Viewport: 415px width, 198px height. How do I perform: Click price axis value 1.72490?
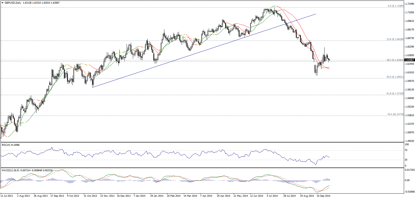click(x=410, y=4)
